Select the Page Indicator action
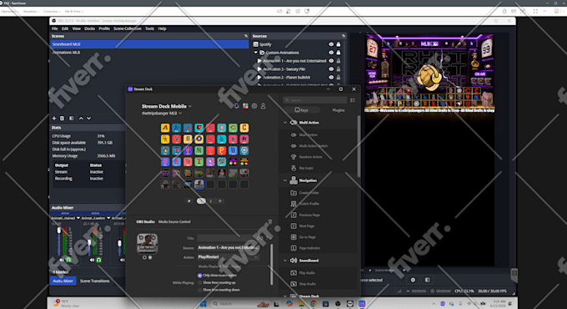The image size is (567, 309). coord(306,248)
